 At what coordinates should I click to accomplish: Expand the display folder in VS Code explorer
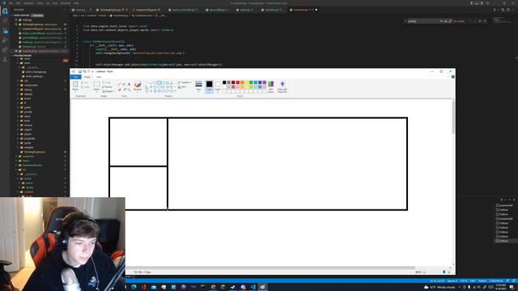pyautogui.click(x=28, y=94)
